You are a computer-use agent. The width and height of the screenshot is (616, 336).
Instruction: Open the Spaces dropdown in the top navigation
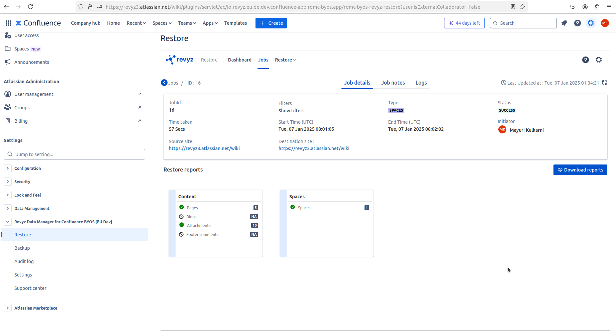[162, 23]
